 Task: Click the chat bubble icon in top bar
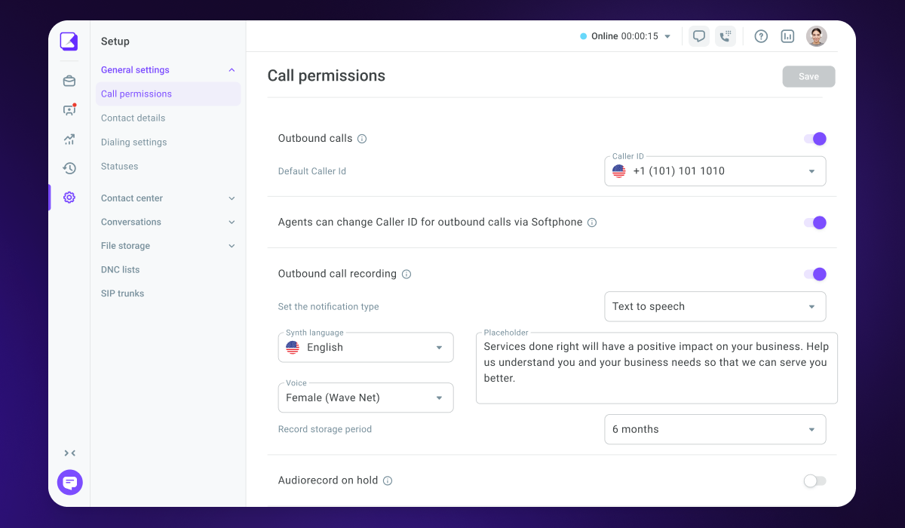pos(699,36)
